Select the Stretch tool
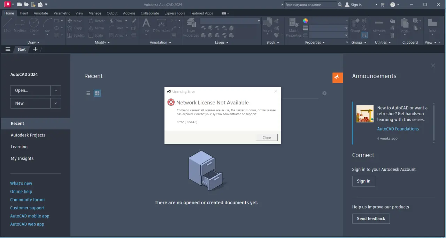Image resolution: width=446 pixels, height=238 pixels. coord(76,35)
